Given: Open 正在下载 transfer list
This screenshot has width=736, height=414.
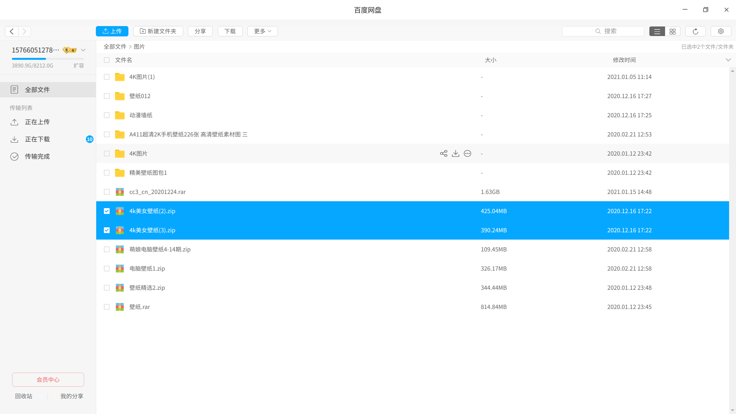Looking at the screenshot, I should point(38,139).
